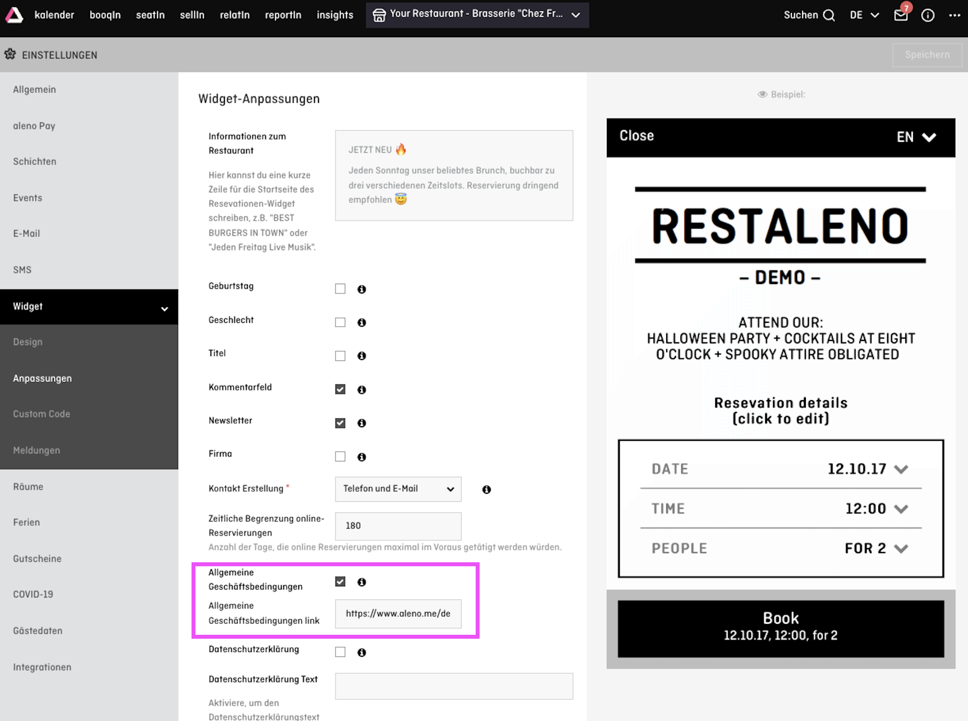Show info for Allgemeine Geschäftsbedingungen
Screen dimensions: 968x721
click(362, 582)
